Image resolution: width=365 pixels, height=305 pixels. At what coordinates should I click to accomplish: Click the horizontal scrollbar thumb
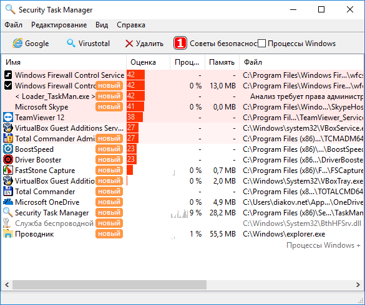[109, 284]
